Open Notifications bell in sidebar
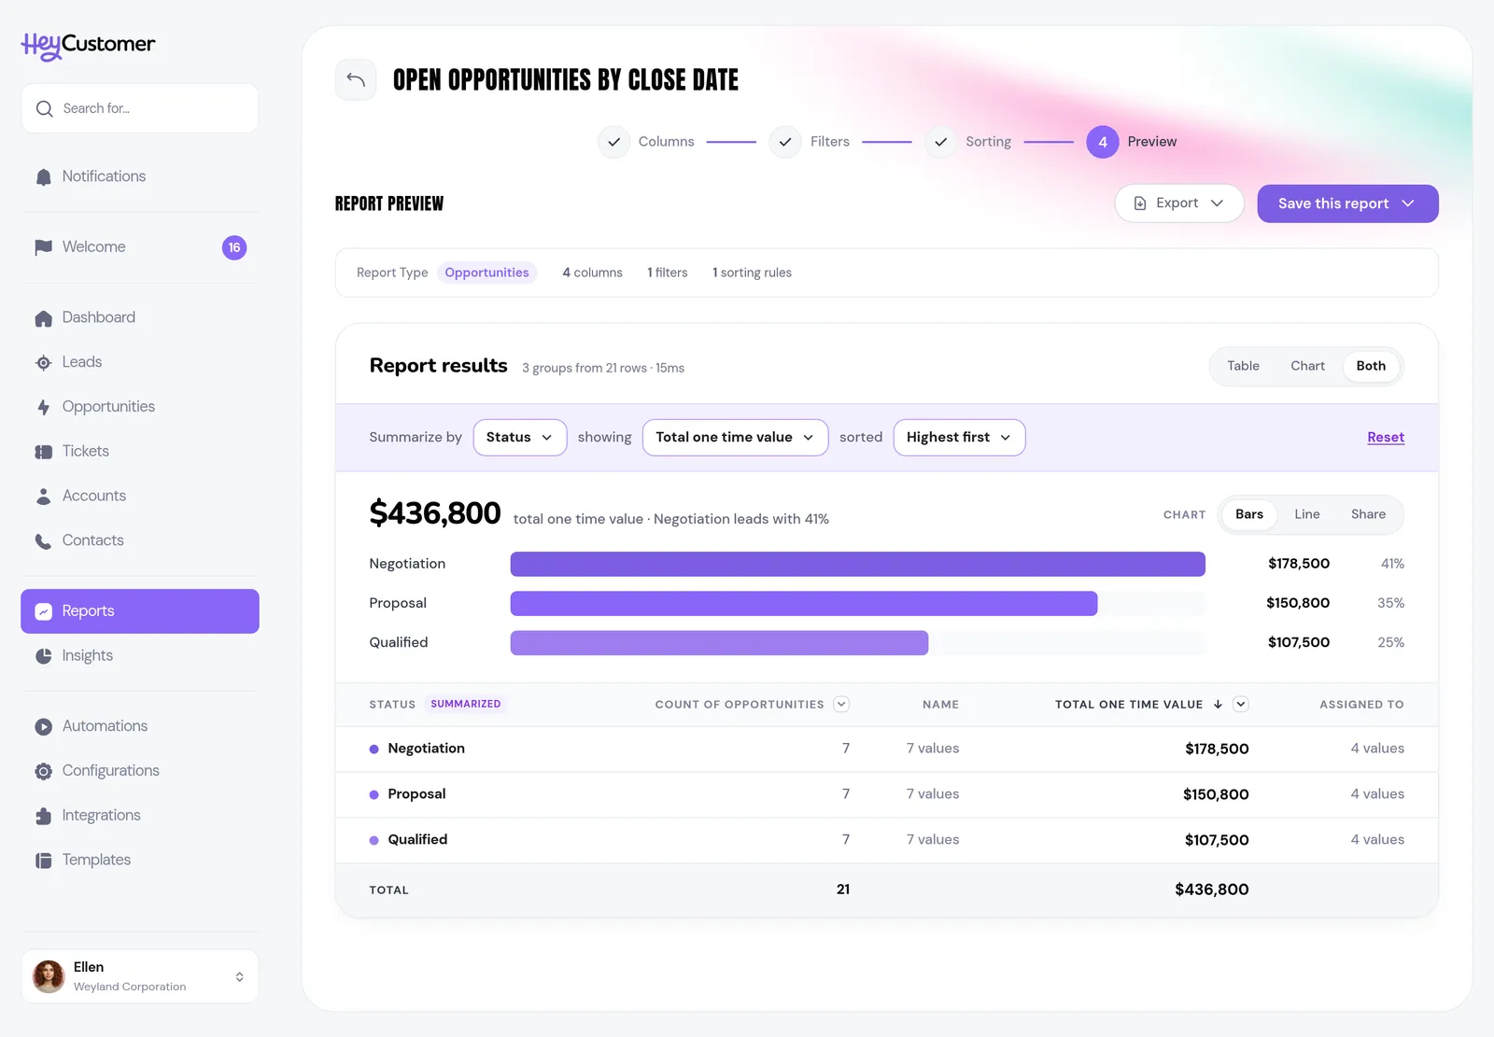Image resolution: width=1494 pixels, height=1037 pixels. 43,177
